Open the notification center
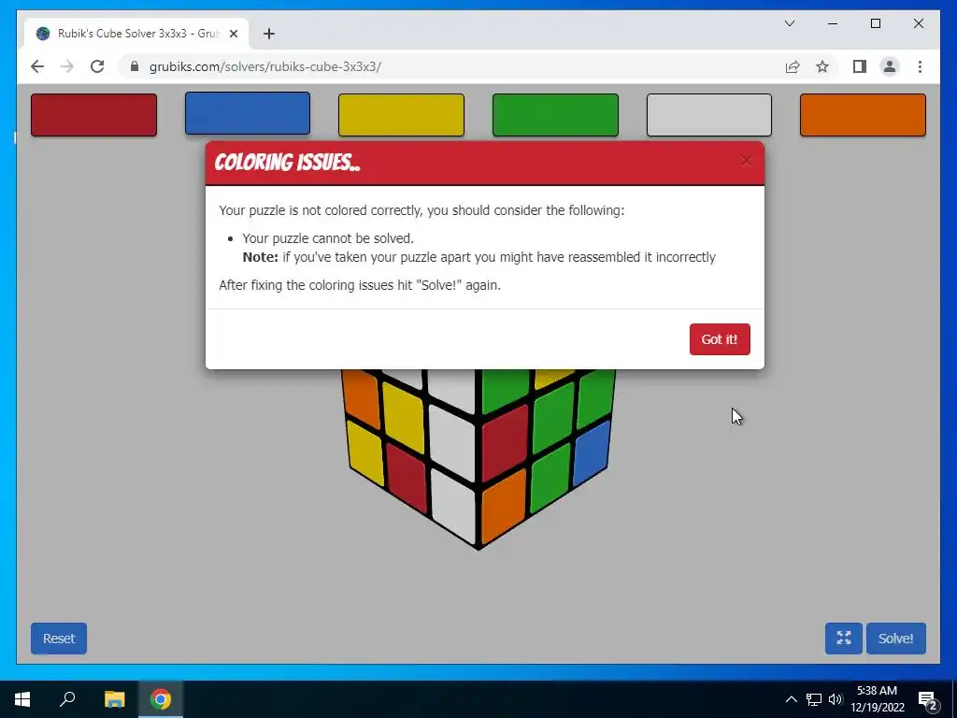 tap(928, 699)
